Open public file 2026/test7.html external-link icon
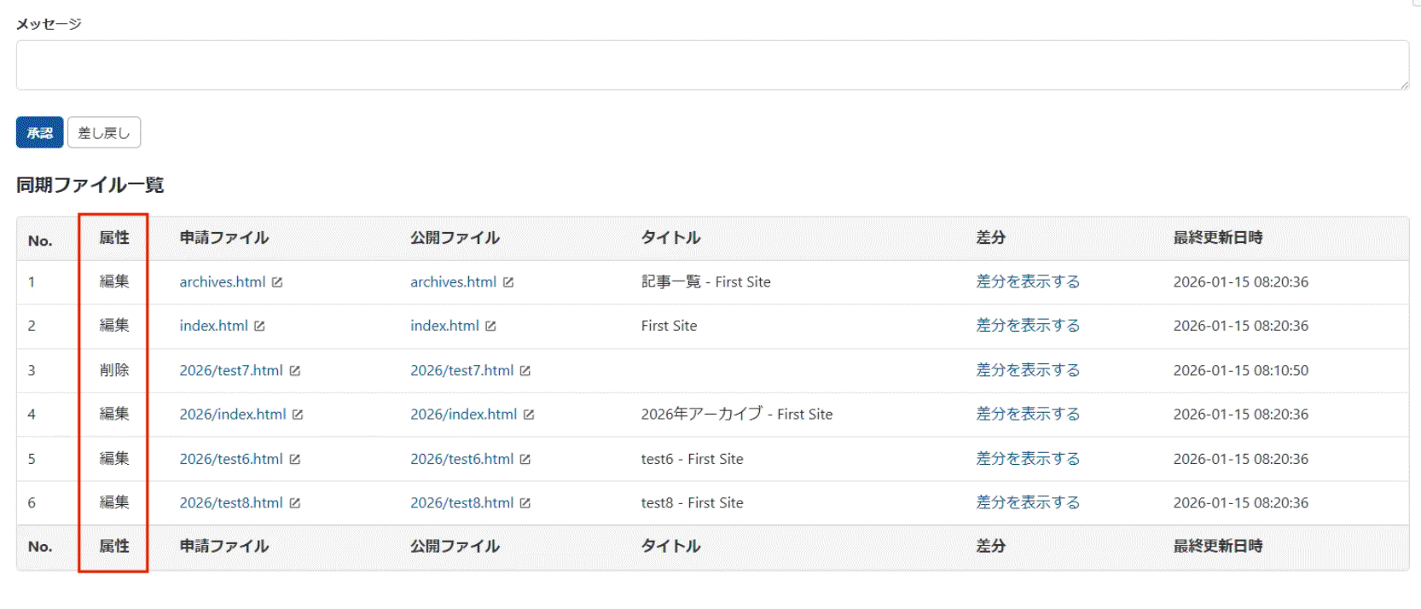 pyautogui.click(x=525, y=371)
